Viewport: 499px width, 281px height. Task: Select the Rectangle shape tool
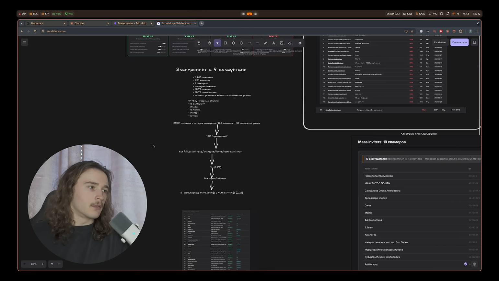[x=226, y=43]
